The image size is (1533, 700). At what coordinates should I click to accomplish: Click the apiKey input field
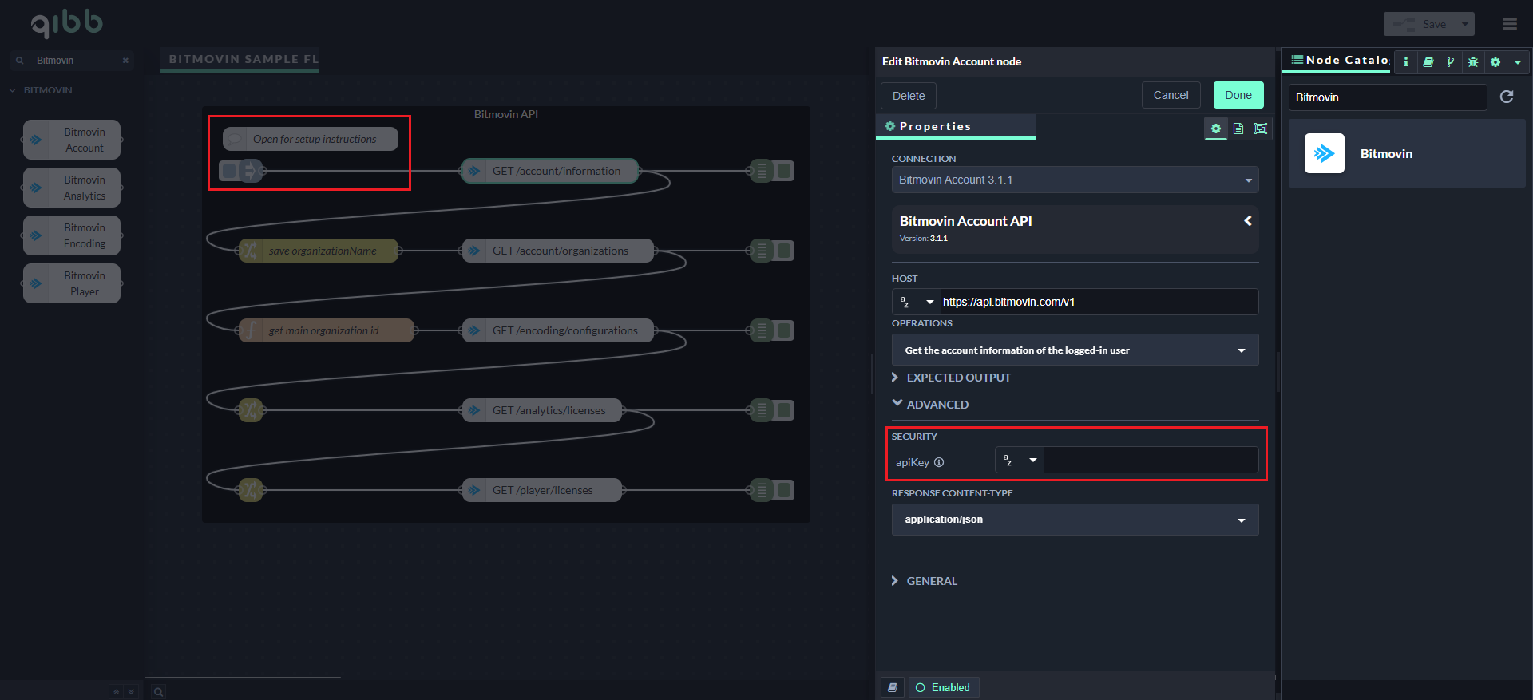click(1150, 461)
